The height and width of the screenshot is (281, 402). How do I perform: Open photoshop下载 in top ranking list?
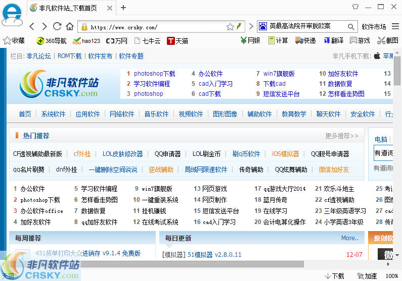[155, 74]
